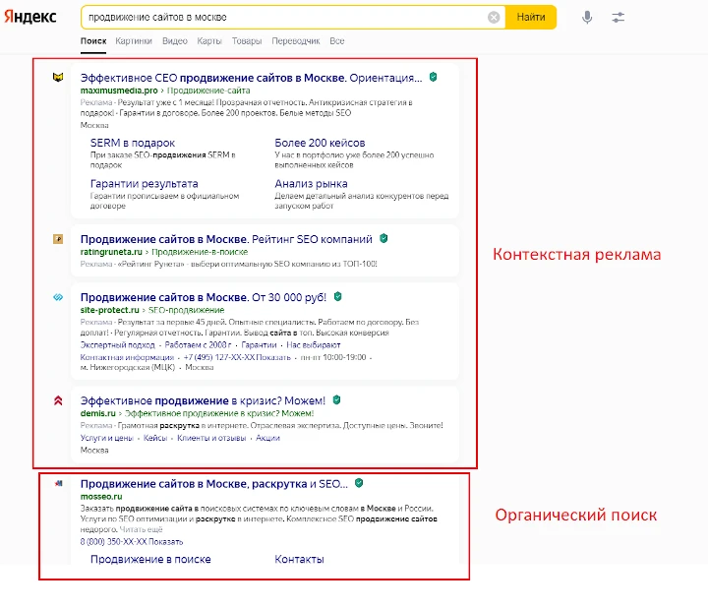Image resolution: width=708 pixels, height=609 pixels.
Task: Click the Yandex logo
Action: coord(29,18)
